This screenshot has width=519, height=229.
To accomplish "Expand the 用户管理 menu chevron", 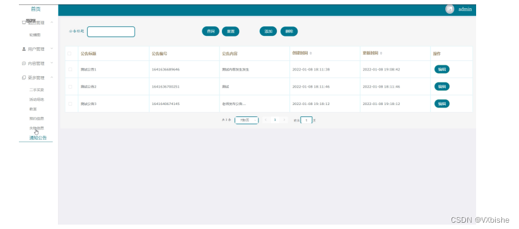I will tap(52, 49).
